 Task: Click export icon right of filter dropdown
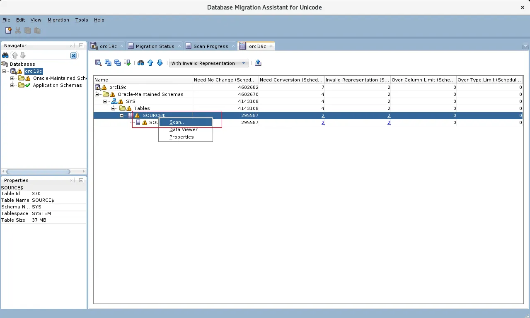pyautogui.click(x=258, y=63)
